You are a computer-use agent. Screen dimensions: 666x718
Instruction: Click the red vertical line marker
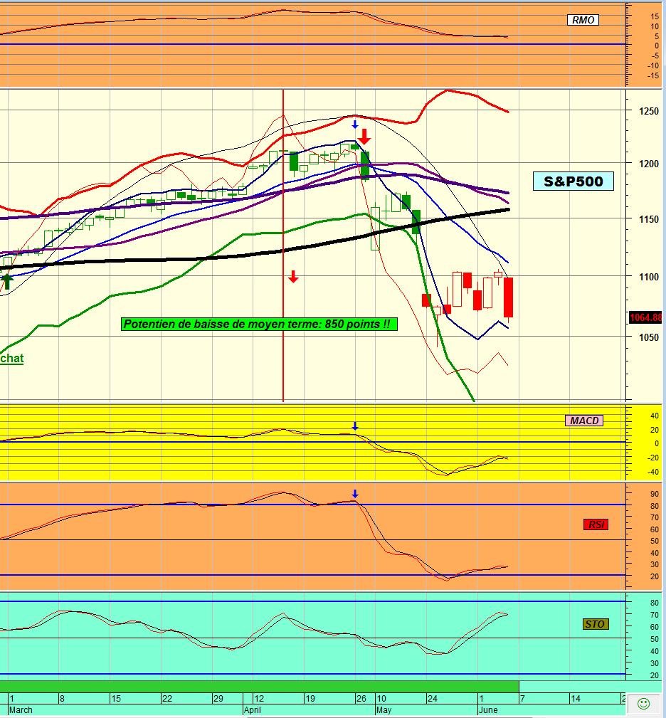tap(283, 246)
